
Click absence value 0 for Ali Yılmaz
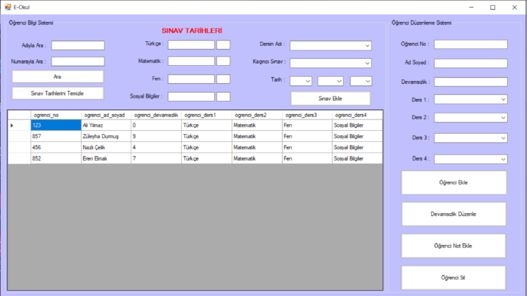[156, 125]
